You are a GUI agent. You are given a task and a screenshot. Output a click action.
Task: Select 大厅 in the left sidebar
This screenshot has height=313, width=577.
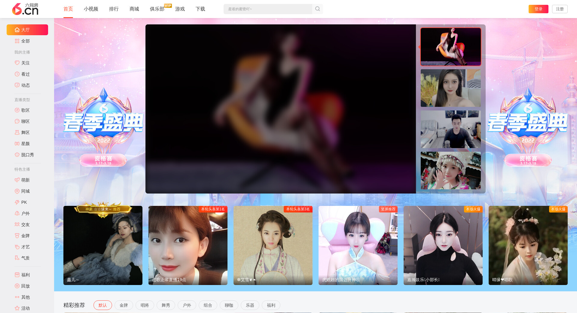click(27, 30)
